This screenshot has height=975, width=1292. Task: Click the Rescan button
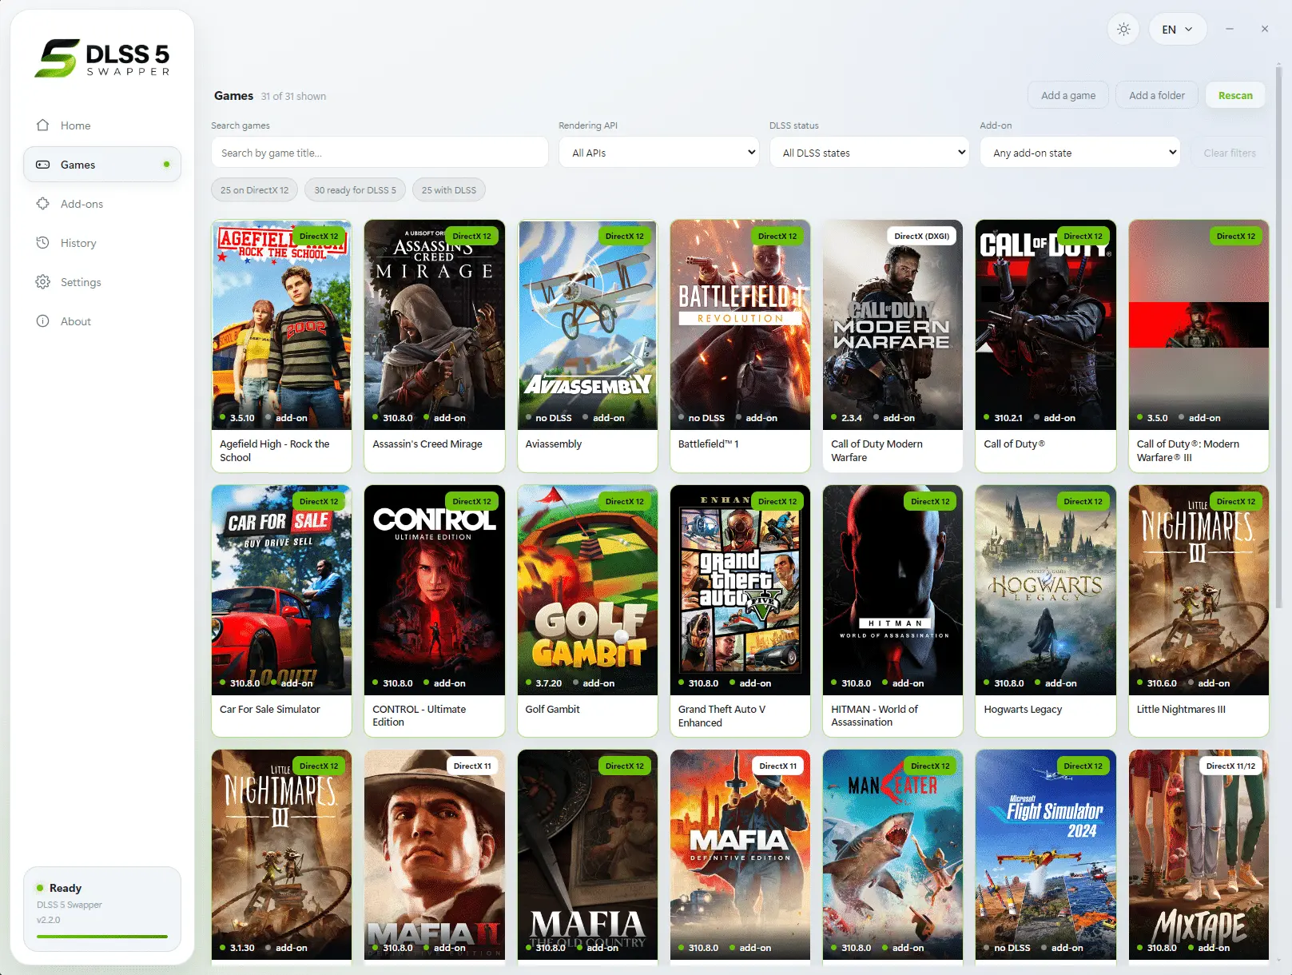pyautogui.click(x=1235, y=95)
